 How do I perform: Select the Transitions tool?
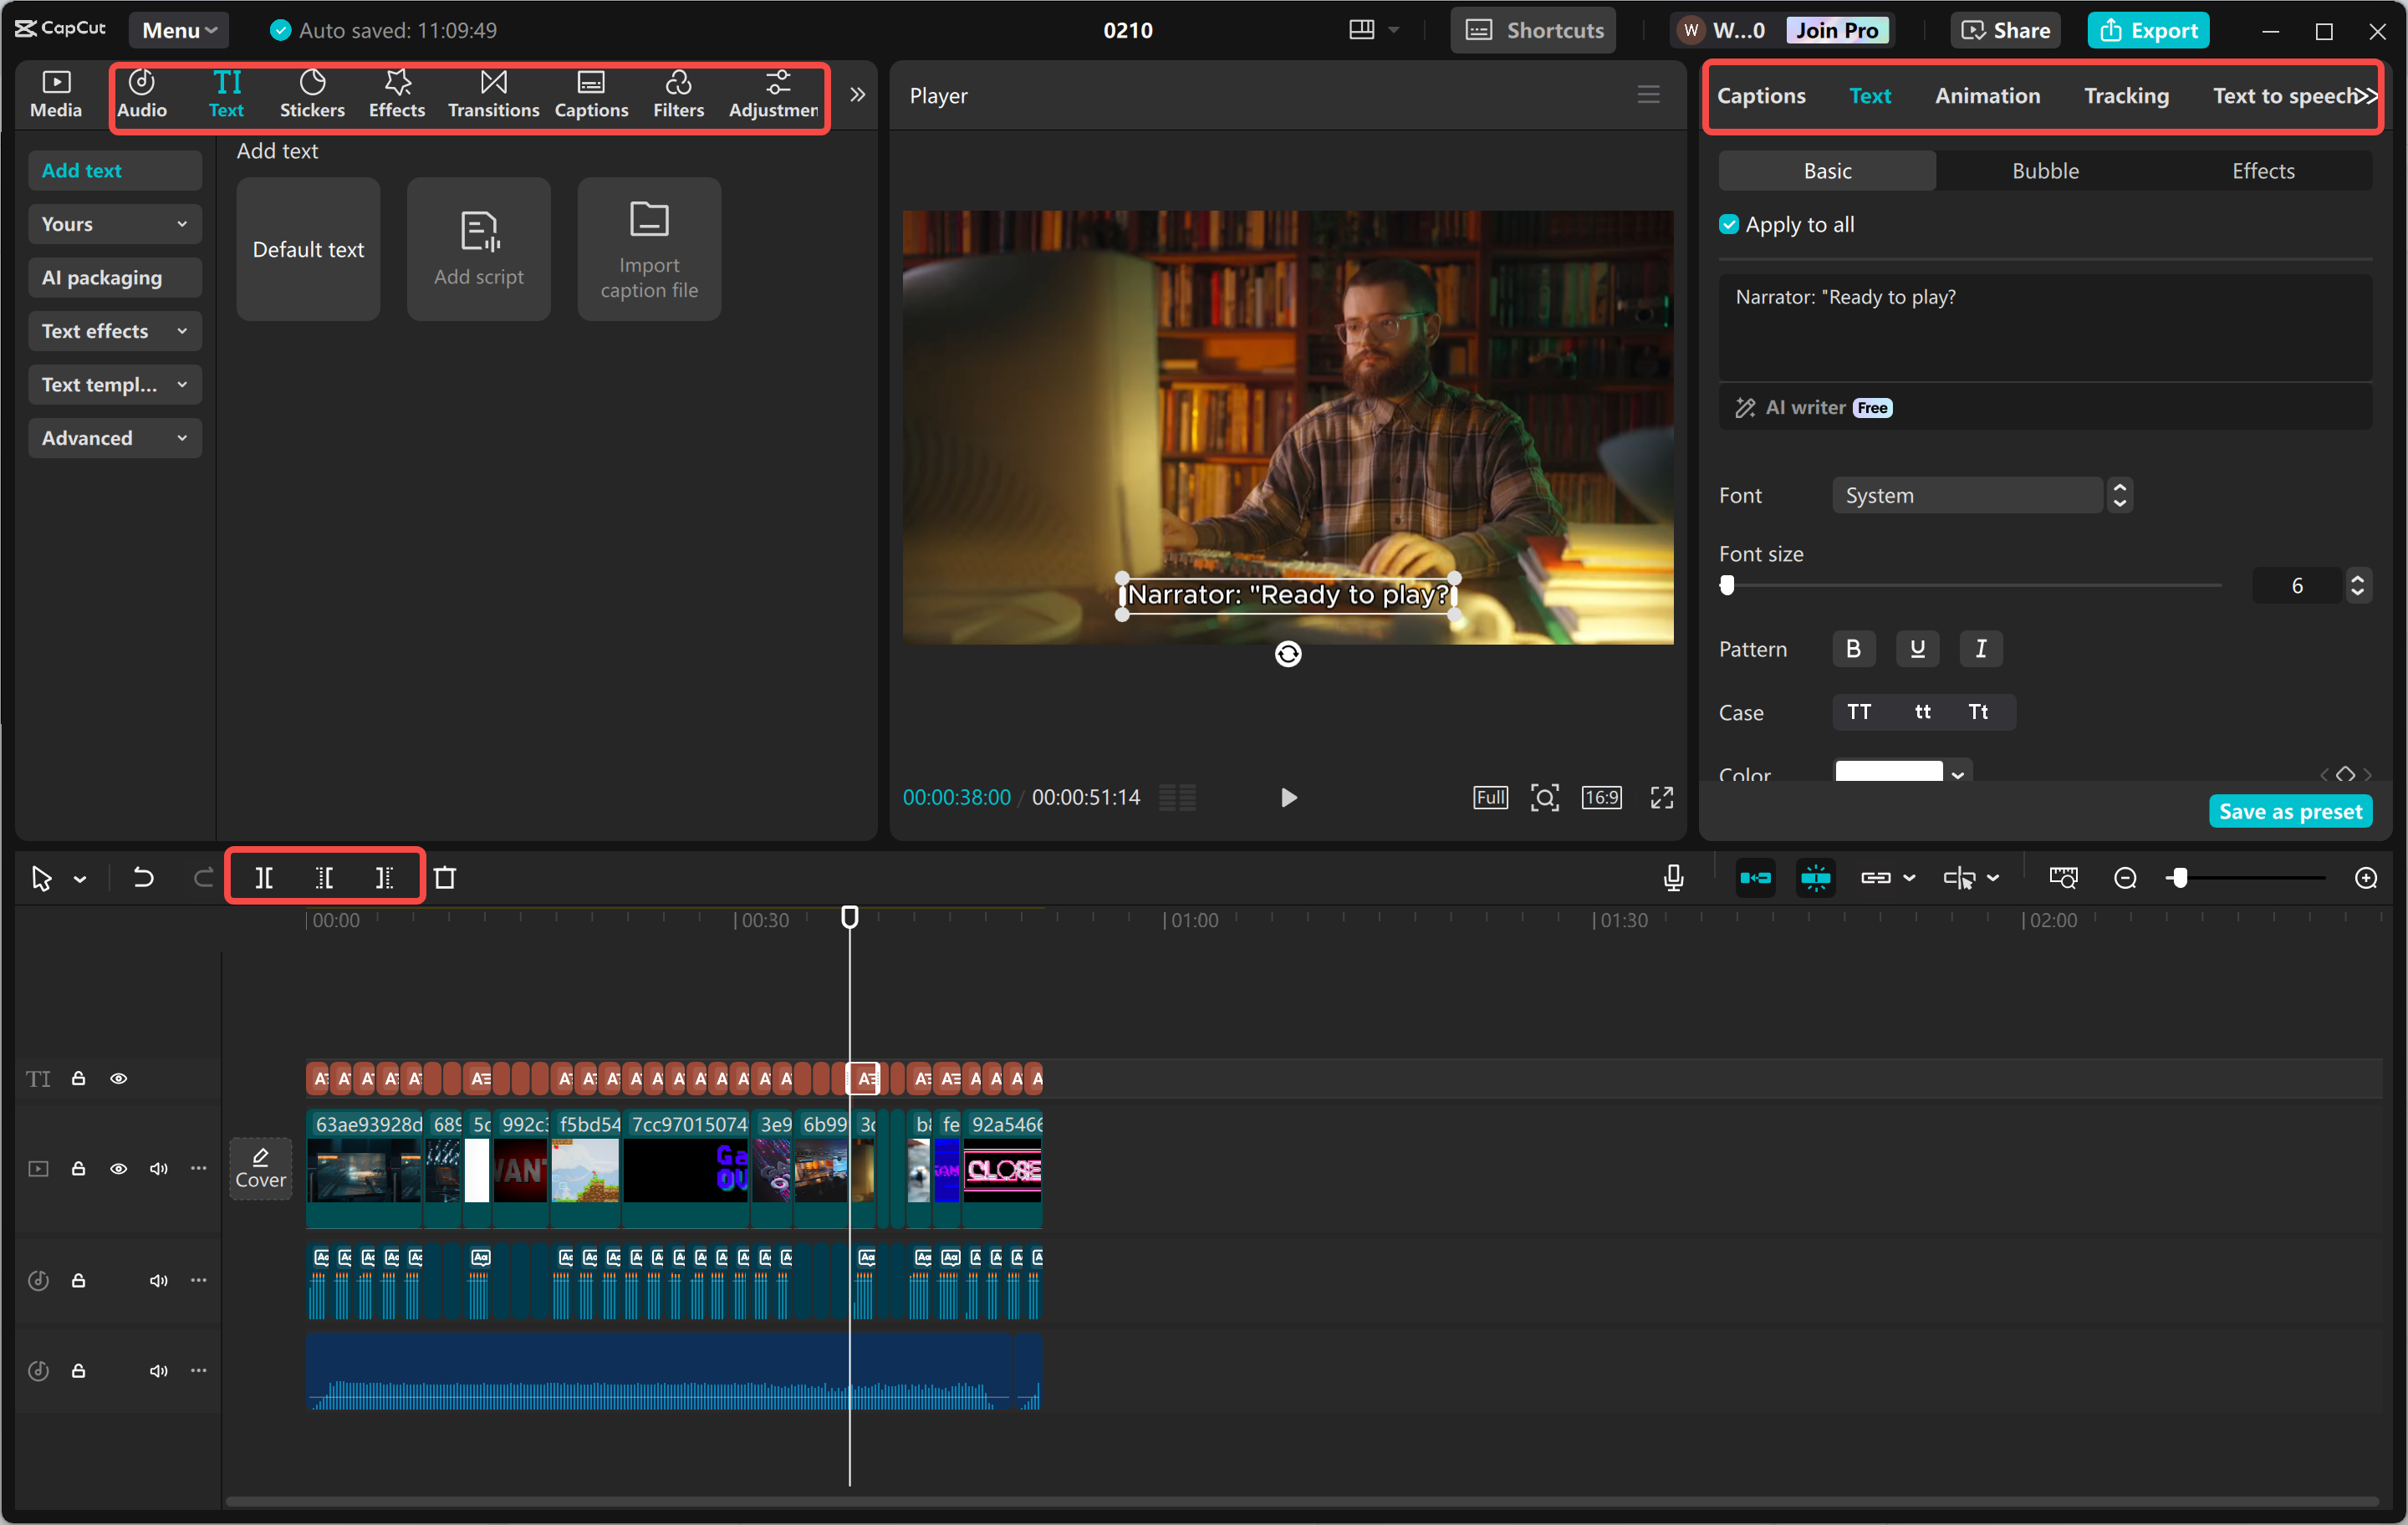[x=492, y=94]
